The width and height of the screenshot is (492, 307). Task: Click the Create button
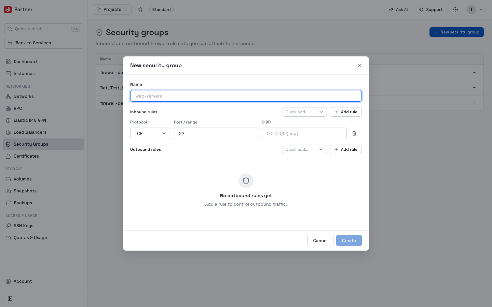349,240
